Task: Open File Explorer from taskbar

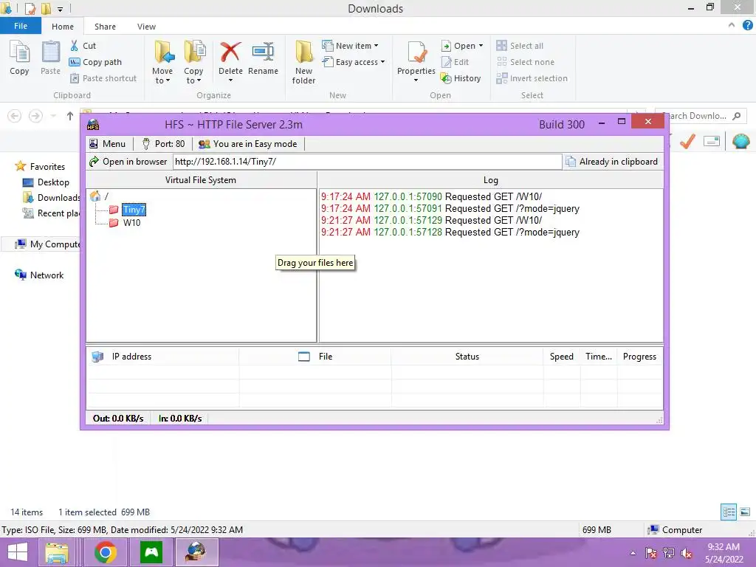Action: point(58,552)
